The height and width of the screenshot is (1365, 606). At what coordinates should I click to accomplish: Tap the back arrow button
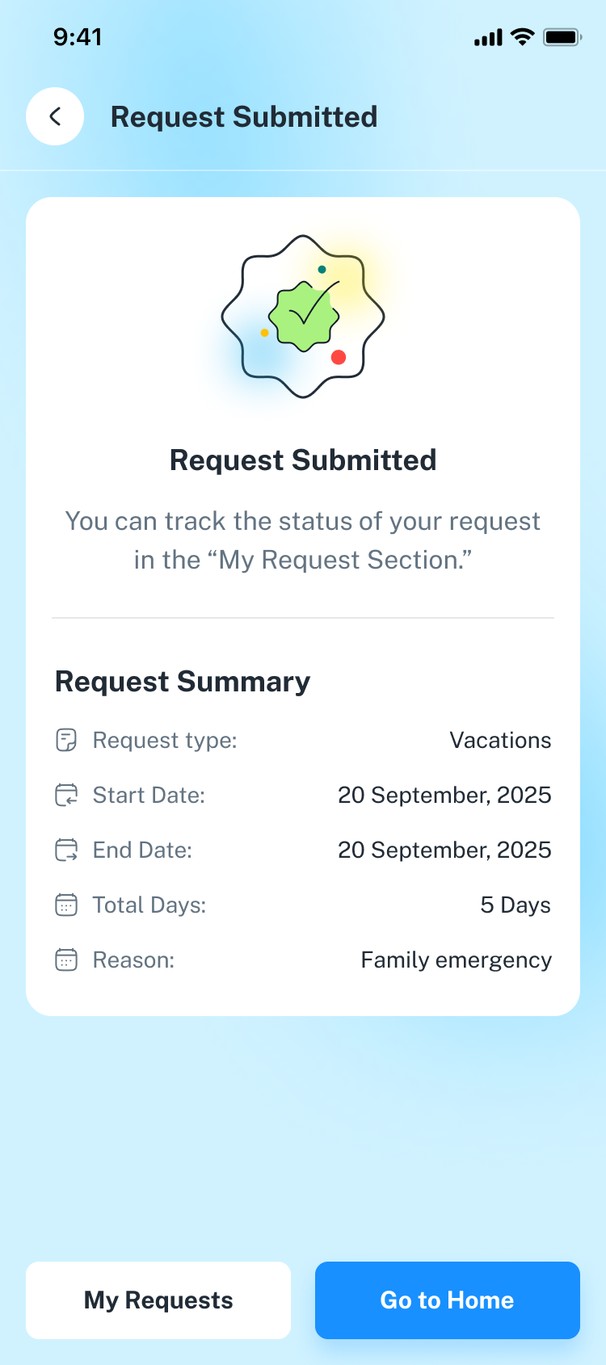click(55, 116)
